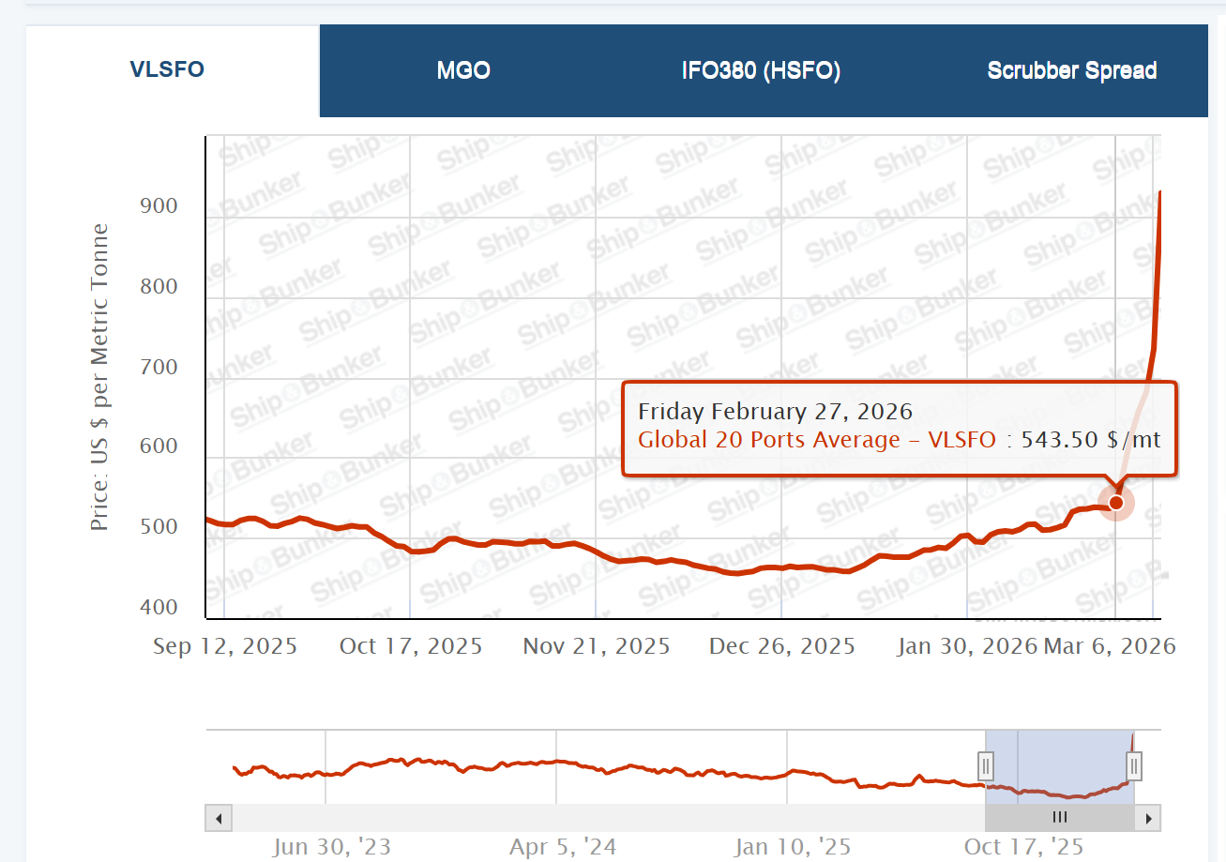Image resolution: width=1226 pixels, height=862 pixels.
Task: Grab the navigator left range handle
Action: (x=986, y=766)
